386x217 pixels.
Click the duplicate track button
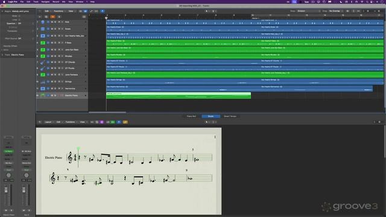[x=46, y=17]
